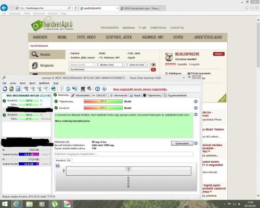Screen dimensions: 260x208
Task: Open the address bar search dropdown arrow
Action: [x=72, y=8]
